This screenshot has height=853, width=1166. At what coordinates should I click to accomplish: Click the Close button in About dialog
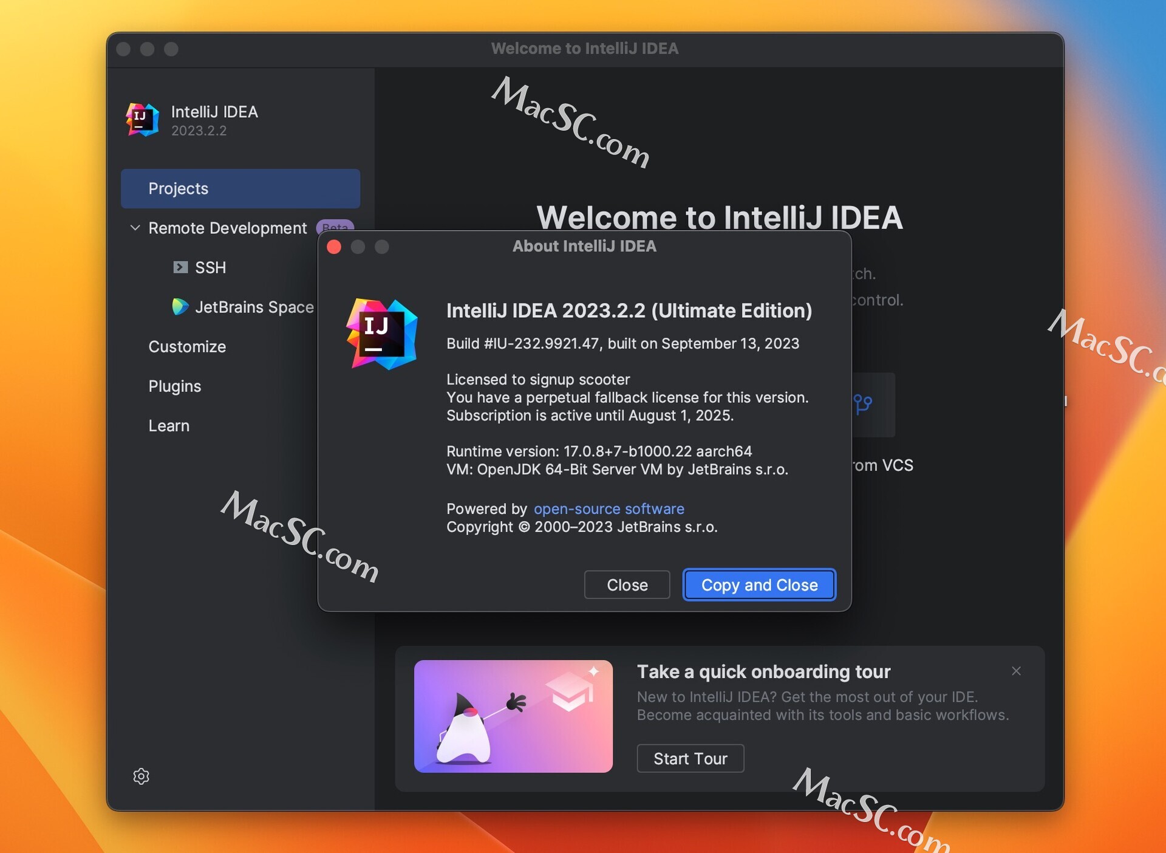tap(627, 584)
